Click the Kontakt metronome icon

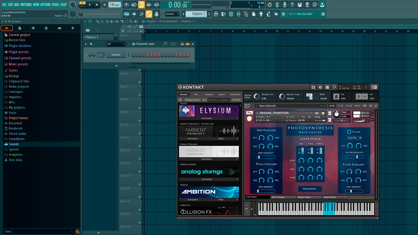point(336,97)
